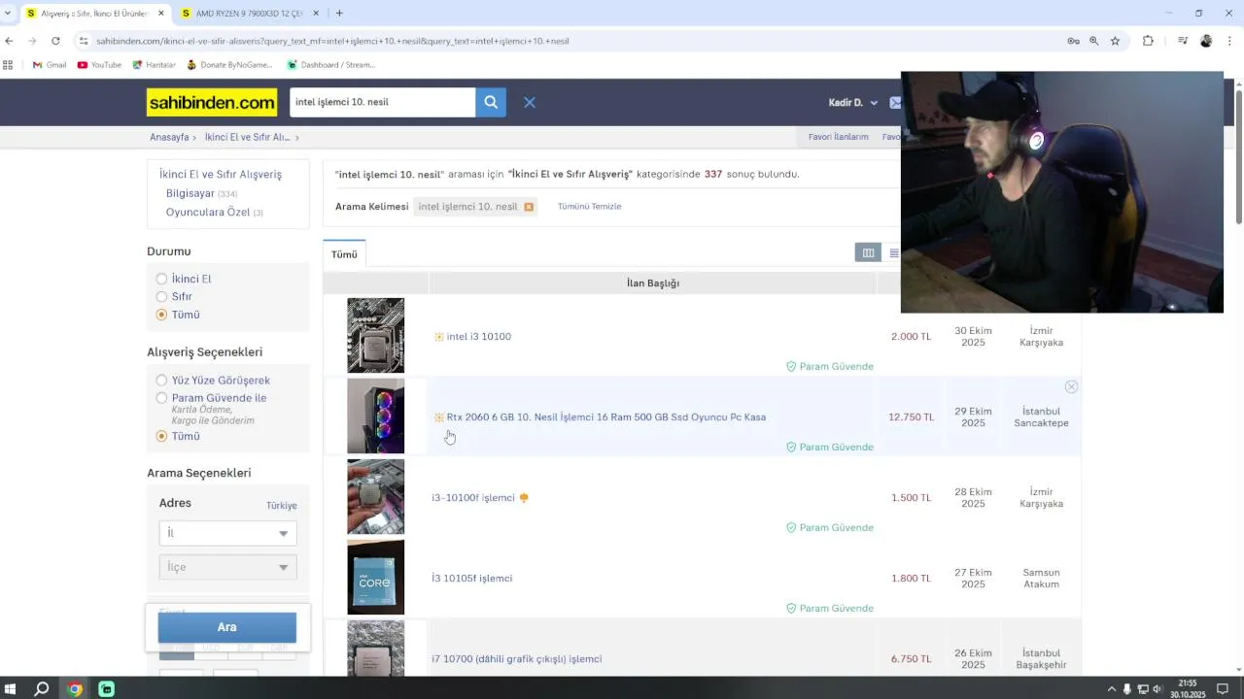Viewport: 1244px width, 699px height.
Task: Open Windows taskbar search
Action: pos(42,689)
